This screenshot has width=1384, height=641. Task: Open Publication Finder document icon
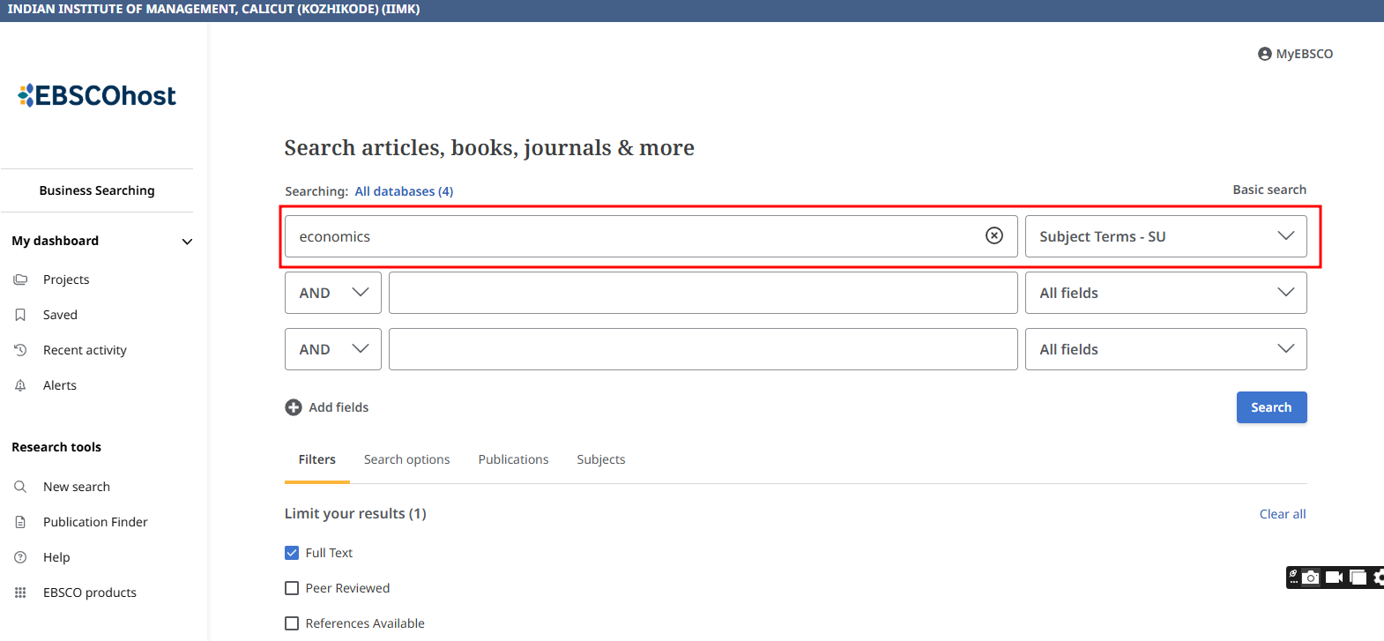(x=20, y=522)
